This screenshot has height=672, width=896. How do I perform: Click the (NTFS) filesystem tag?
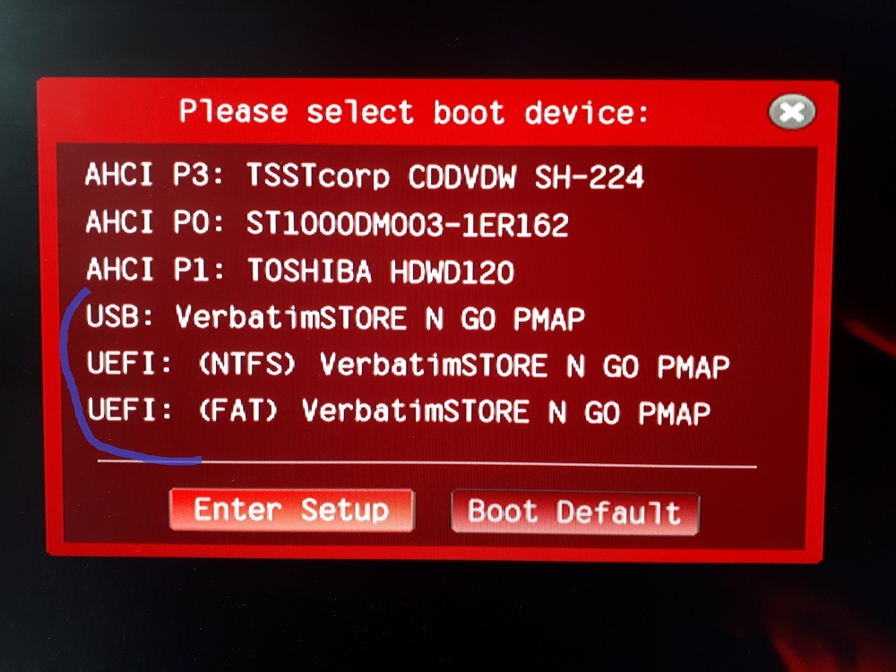(x=246, y=364)
